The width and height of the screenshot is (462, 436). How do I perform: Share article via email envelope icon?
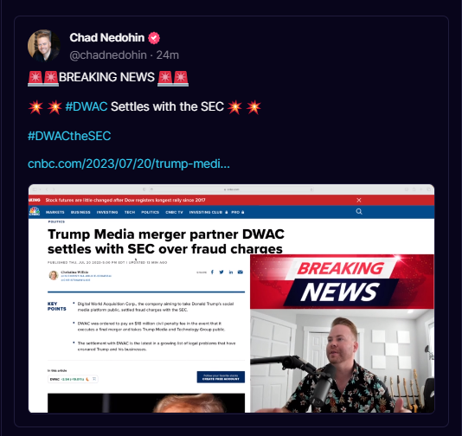tap(241, 272)
